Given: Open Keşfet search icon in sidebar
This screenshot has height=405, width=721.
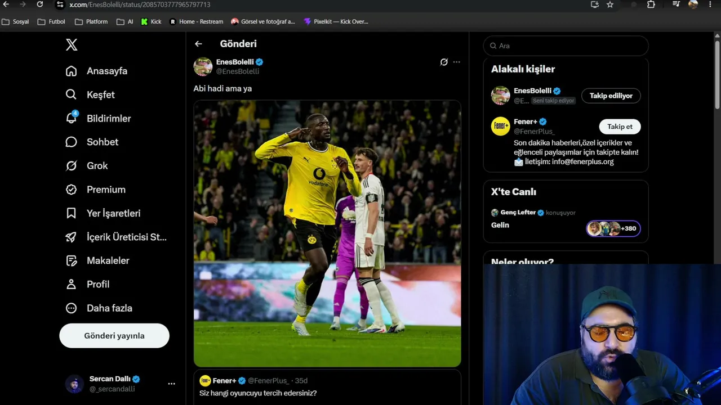Looking at the screenshot, I should coord(71,94).
